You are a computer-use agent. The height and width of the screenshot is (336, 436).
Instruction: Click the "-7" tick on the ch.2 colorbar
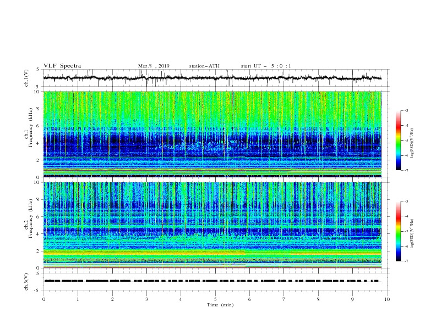(406, 261)
